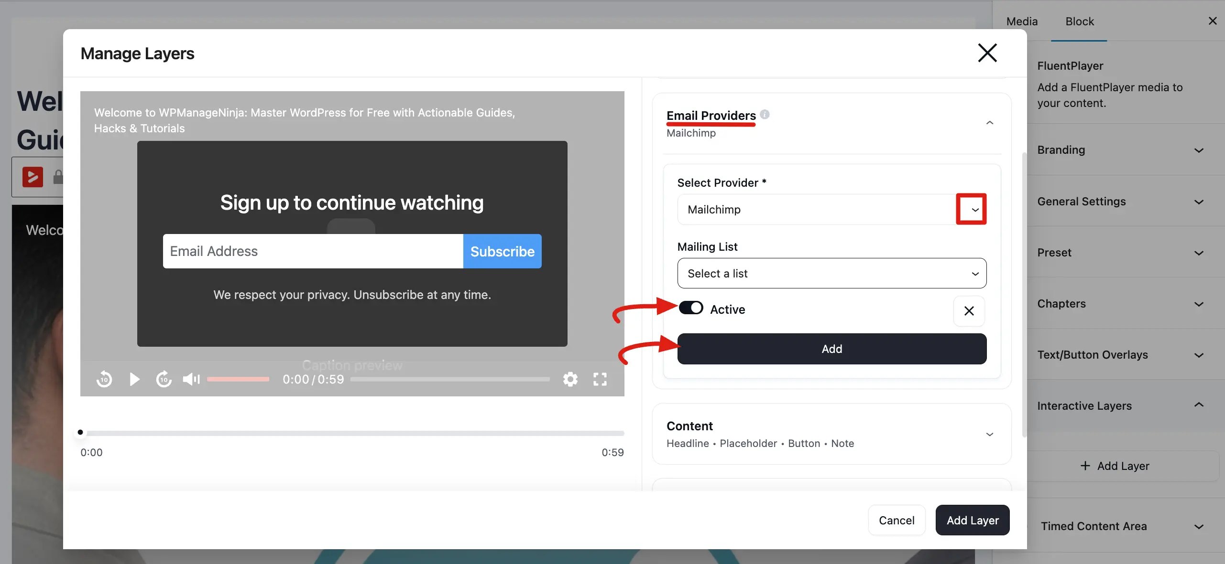Adjust the player volume slider

(238, 379)
